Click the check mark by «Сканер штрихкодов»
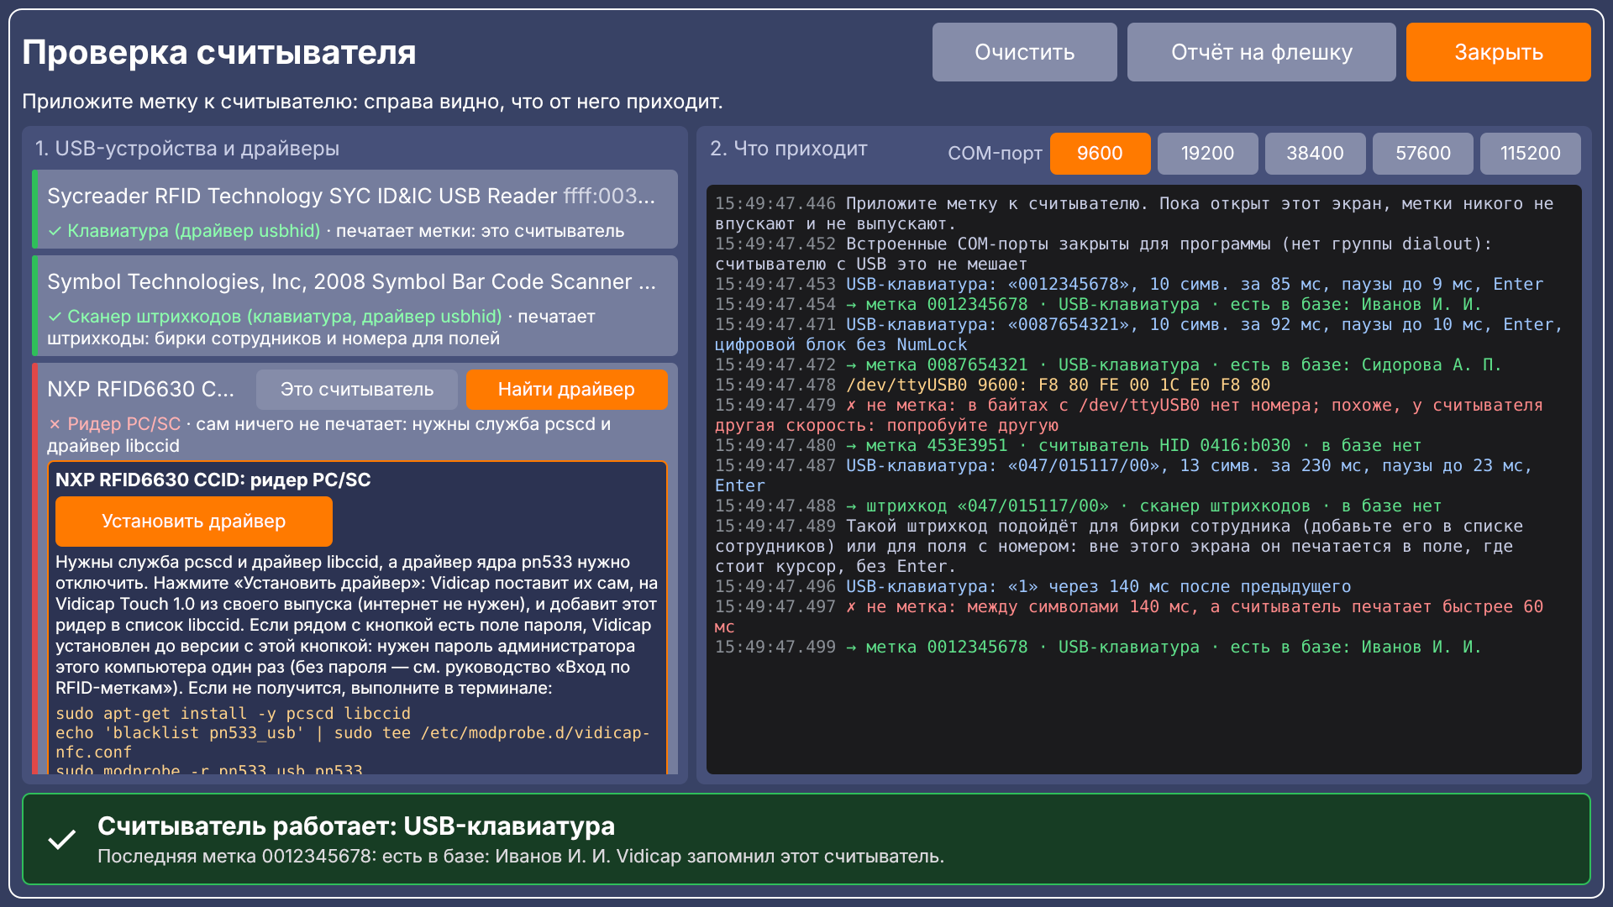 [x=55, y=317]
